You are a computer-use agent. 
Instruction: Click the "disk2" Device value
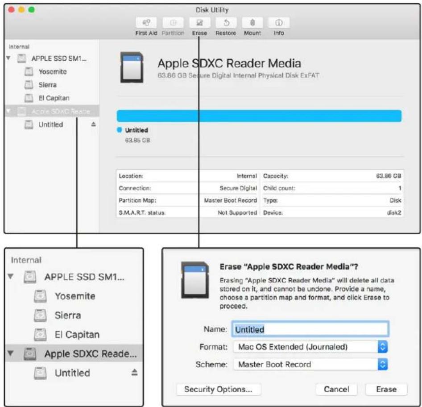[394, 213]
